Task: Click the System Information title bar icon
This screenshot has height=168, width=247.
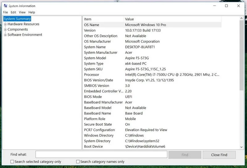Action: tap(6, 6)
